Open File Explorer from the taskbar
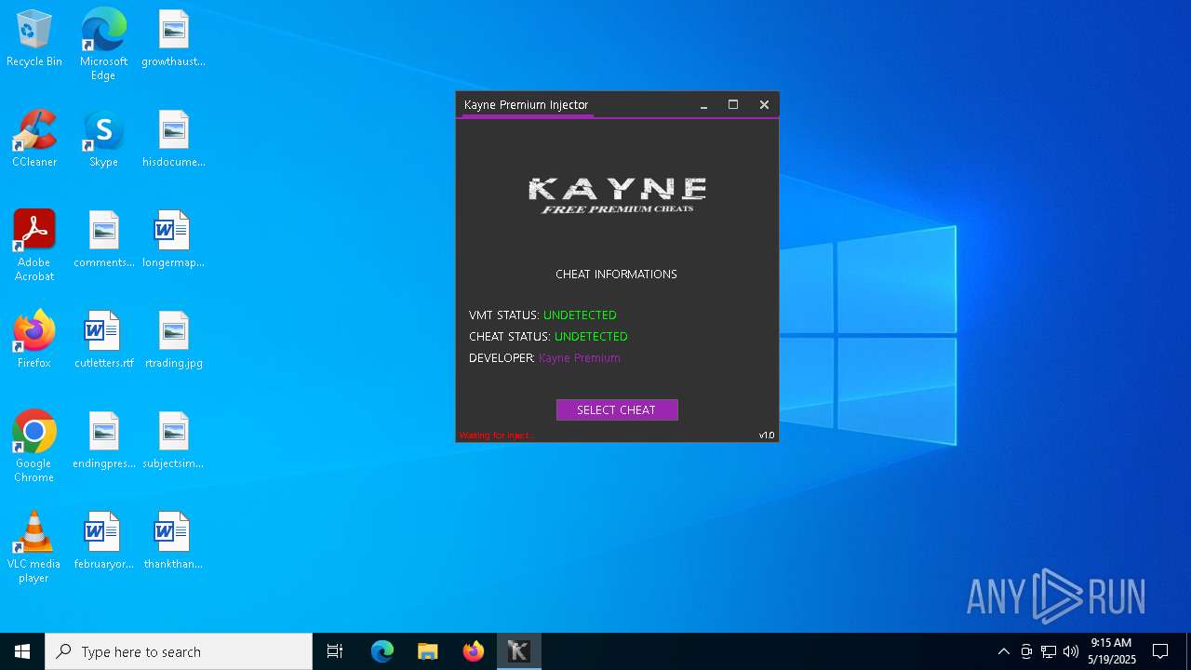The height and width of the screenshot is (670, 1191). (x=428, y=651)
